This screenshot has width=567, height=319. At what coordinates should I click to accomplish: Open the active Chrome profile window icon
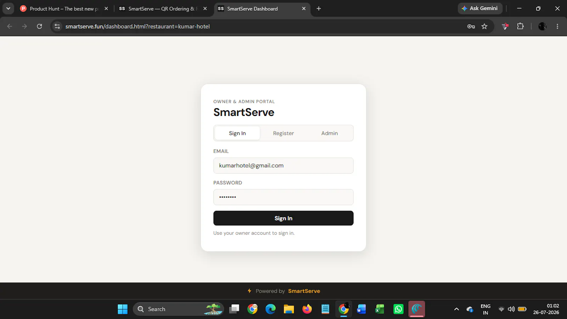[344, 309]
